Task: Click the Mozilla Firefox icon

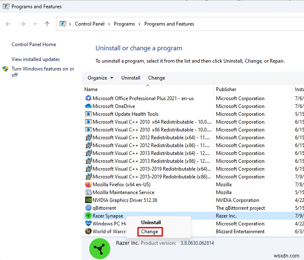Action: point(88,184)
